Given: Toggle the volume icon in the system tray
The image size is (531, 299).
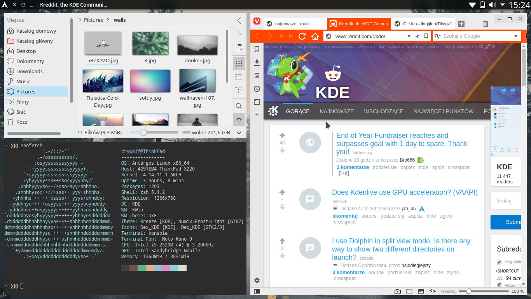Looking at the screenshot, I should (x=492, y=5).
